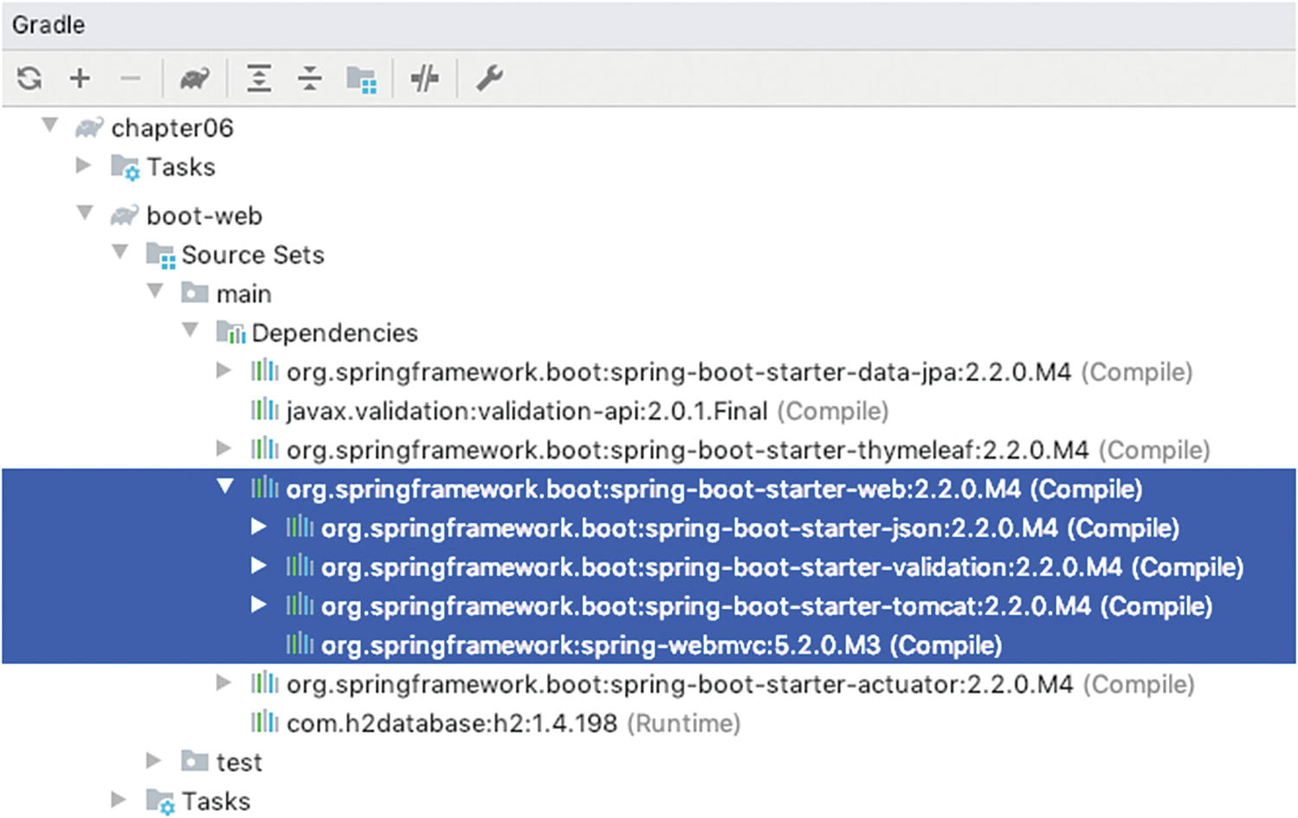The width and height of the screenshot is (1298, 818).
Task: Select spring-boot-starter-json:2.2.0.M4 row
Action: (x=649, y=528)
